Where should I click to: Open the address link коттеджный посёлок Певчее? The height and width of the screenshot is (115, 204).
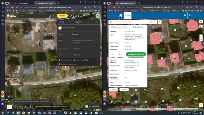click(x=83, y=40)
